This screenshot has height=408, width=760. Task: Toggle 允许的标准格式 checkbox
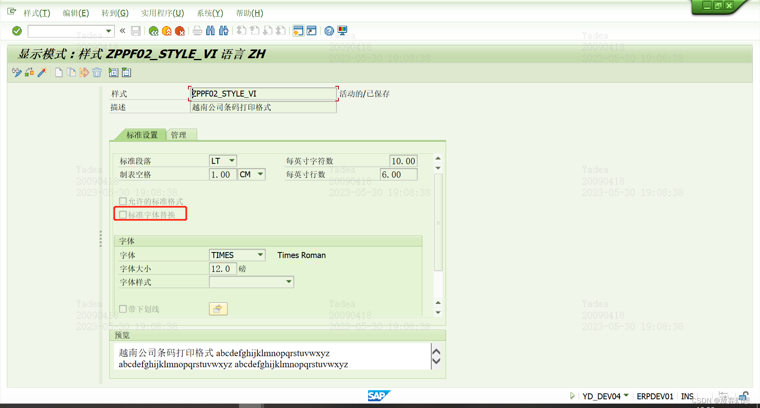[123, 201]
